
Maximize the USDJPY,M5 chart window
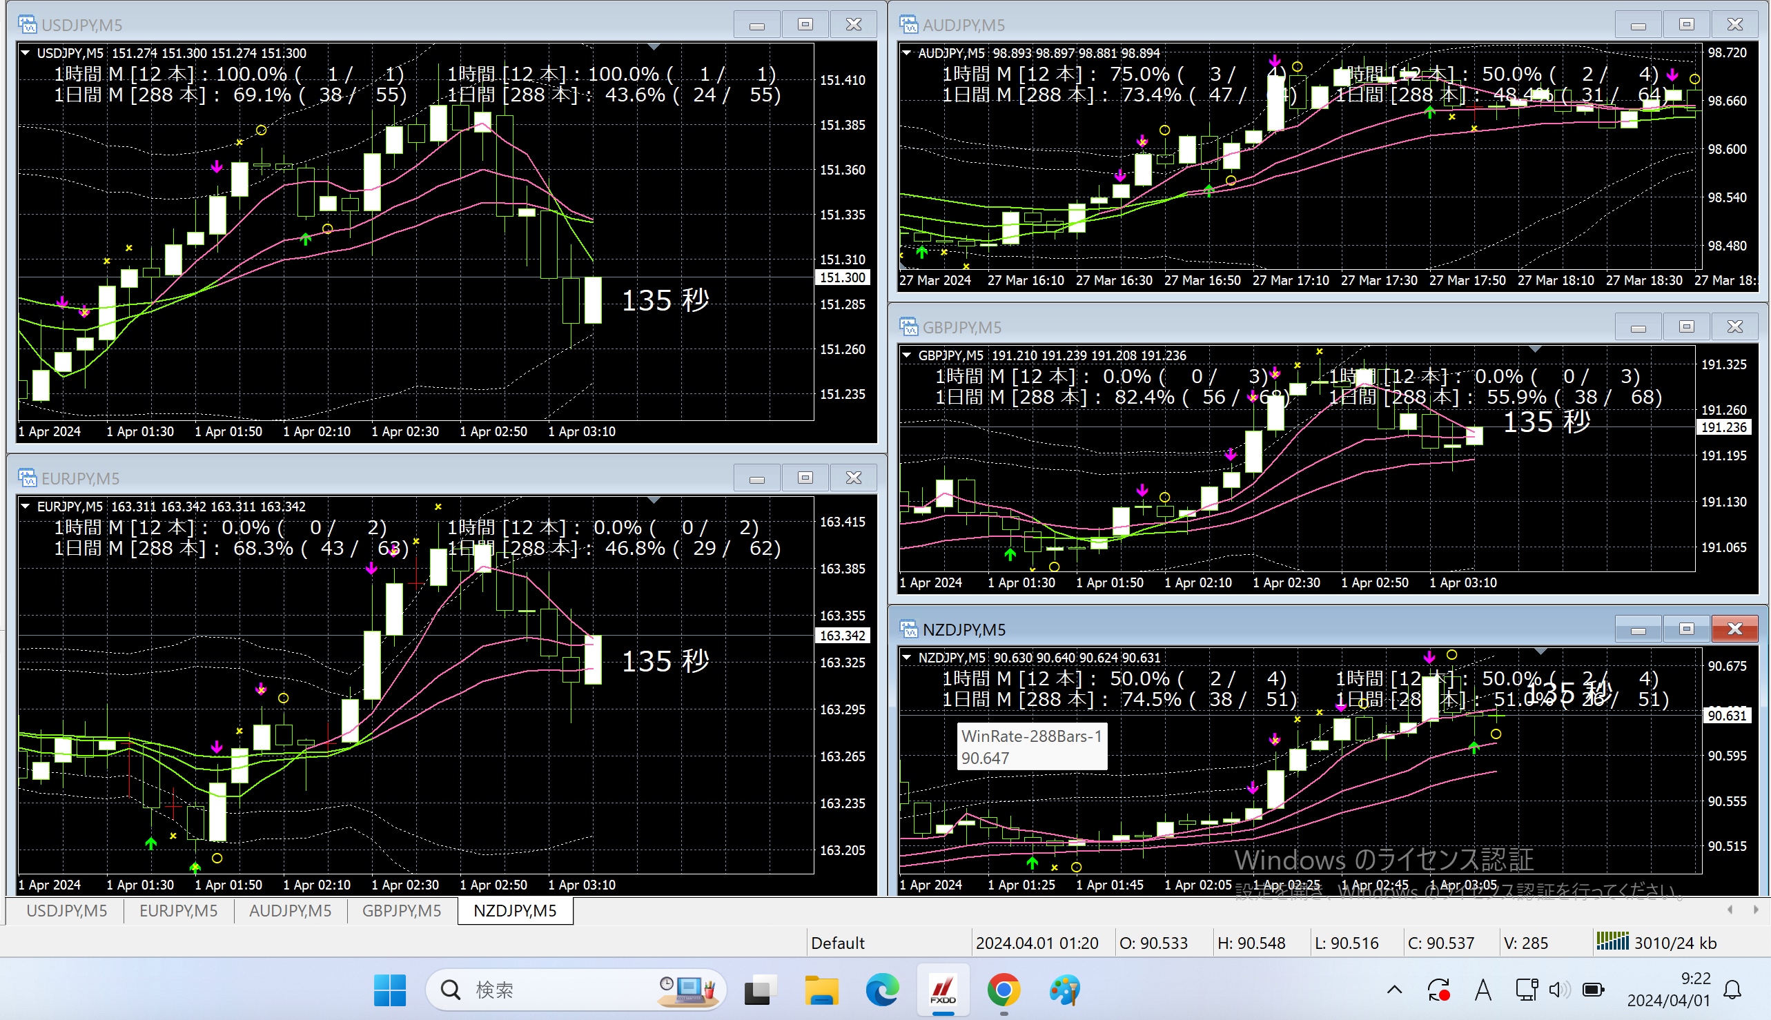805,25
